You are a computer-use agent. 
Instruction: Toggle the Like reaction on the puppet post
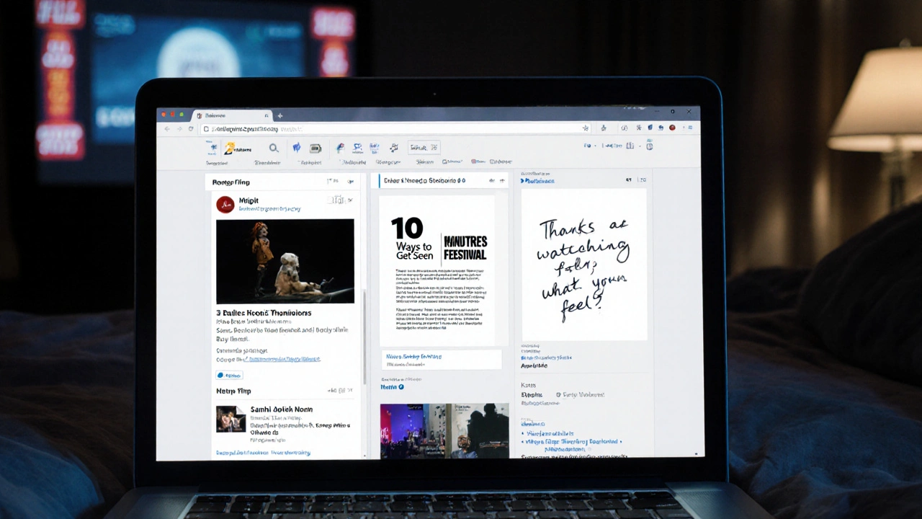(229, 375)
